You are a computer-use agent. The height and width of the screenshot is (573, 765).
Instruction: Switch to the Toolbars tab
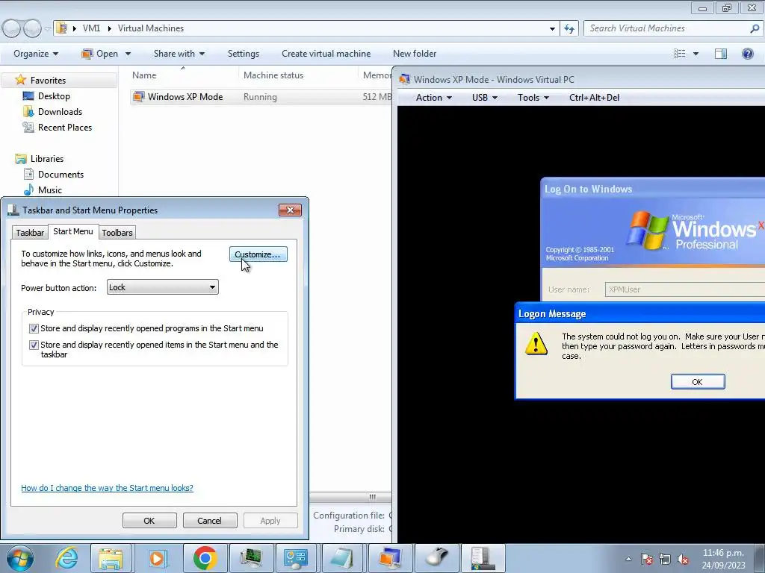coord(117,233)
